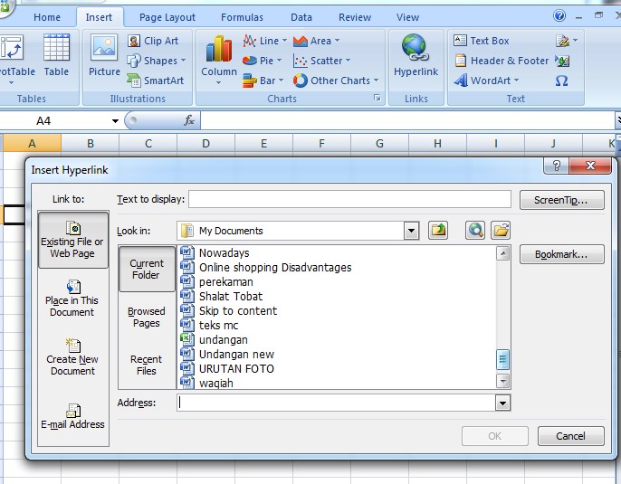Click the file list scrollbar thumb

click(502, 359)
